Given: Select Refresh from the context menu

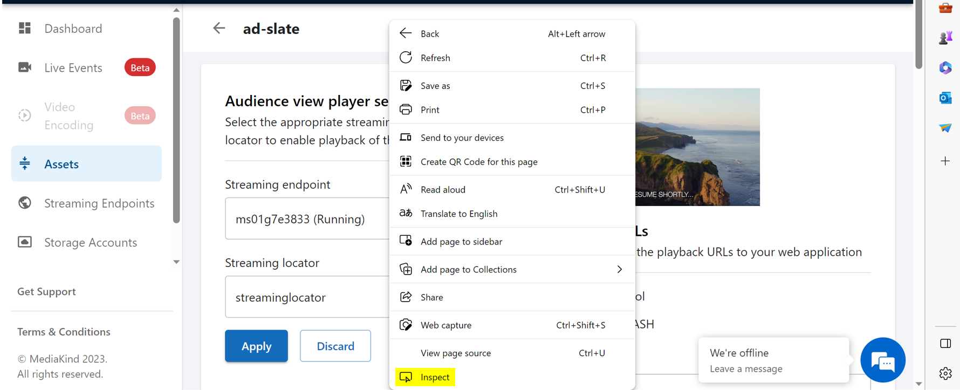Looking at the screenshot, I should (512, 58).
